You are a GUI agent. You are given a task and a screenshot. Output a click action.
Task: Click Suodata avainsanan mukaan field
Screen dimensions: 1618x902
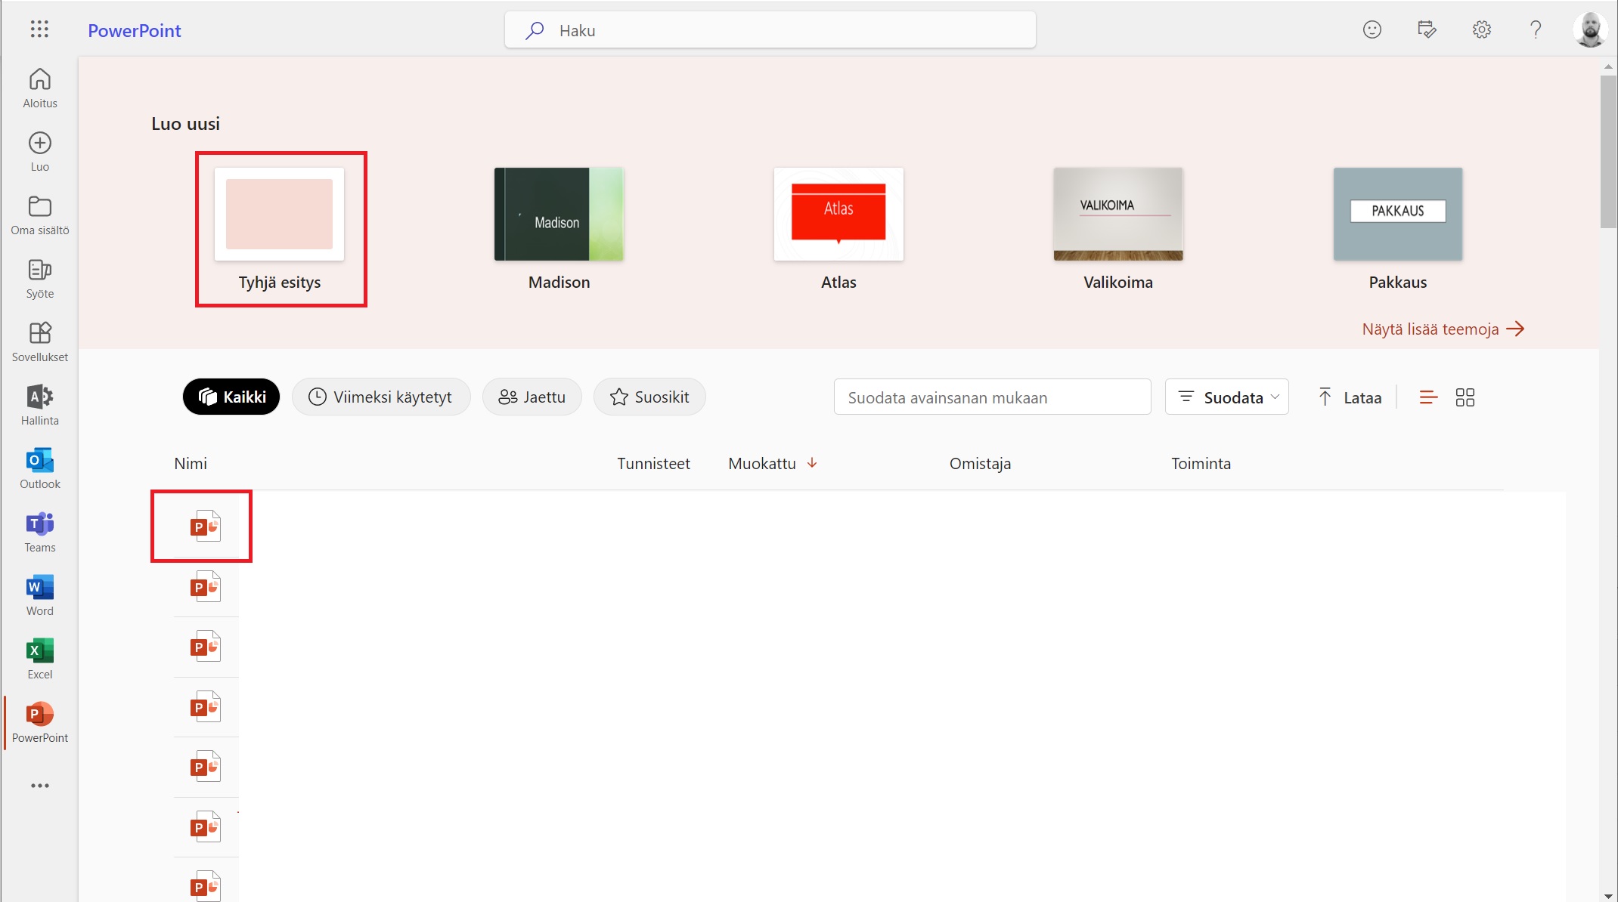(992, 397)
